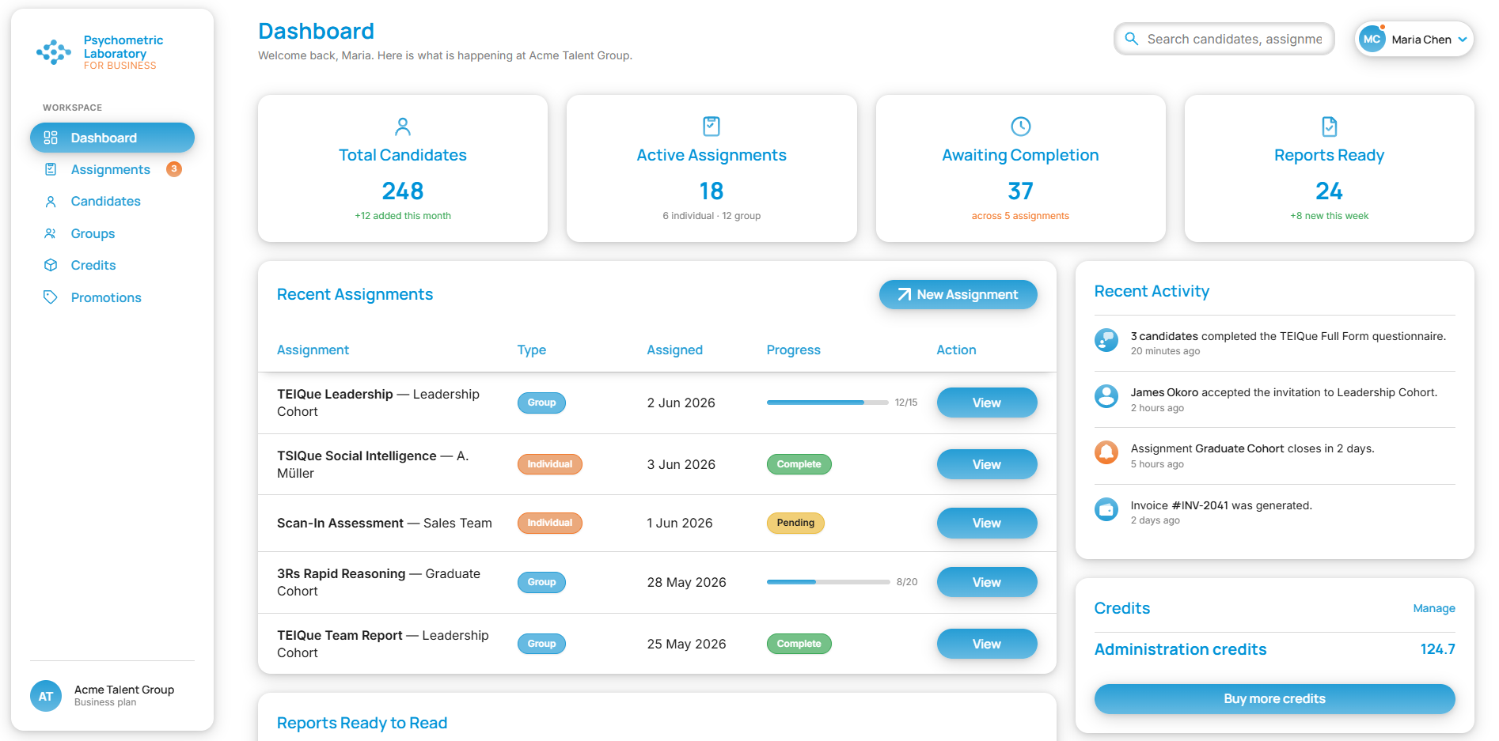Click the Active Assignments count 18
1499x741 pixels.
(712, 191)
